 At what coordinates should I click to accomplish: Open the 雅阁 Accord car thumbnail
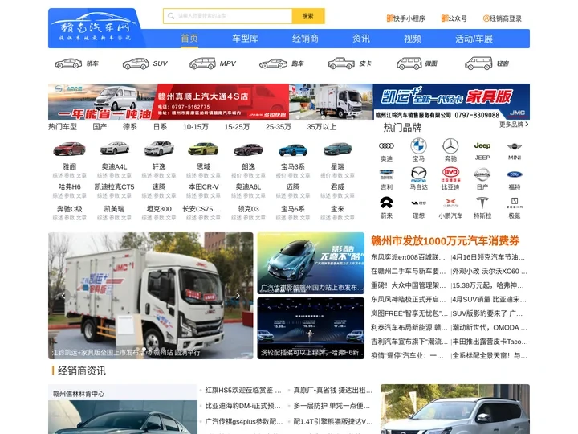(x=69, y=149)
